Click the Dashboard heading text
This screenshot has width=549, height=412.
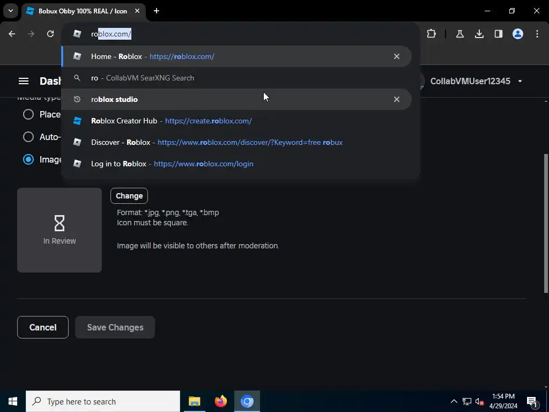50,82
